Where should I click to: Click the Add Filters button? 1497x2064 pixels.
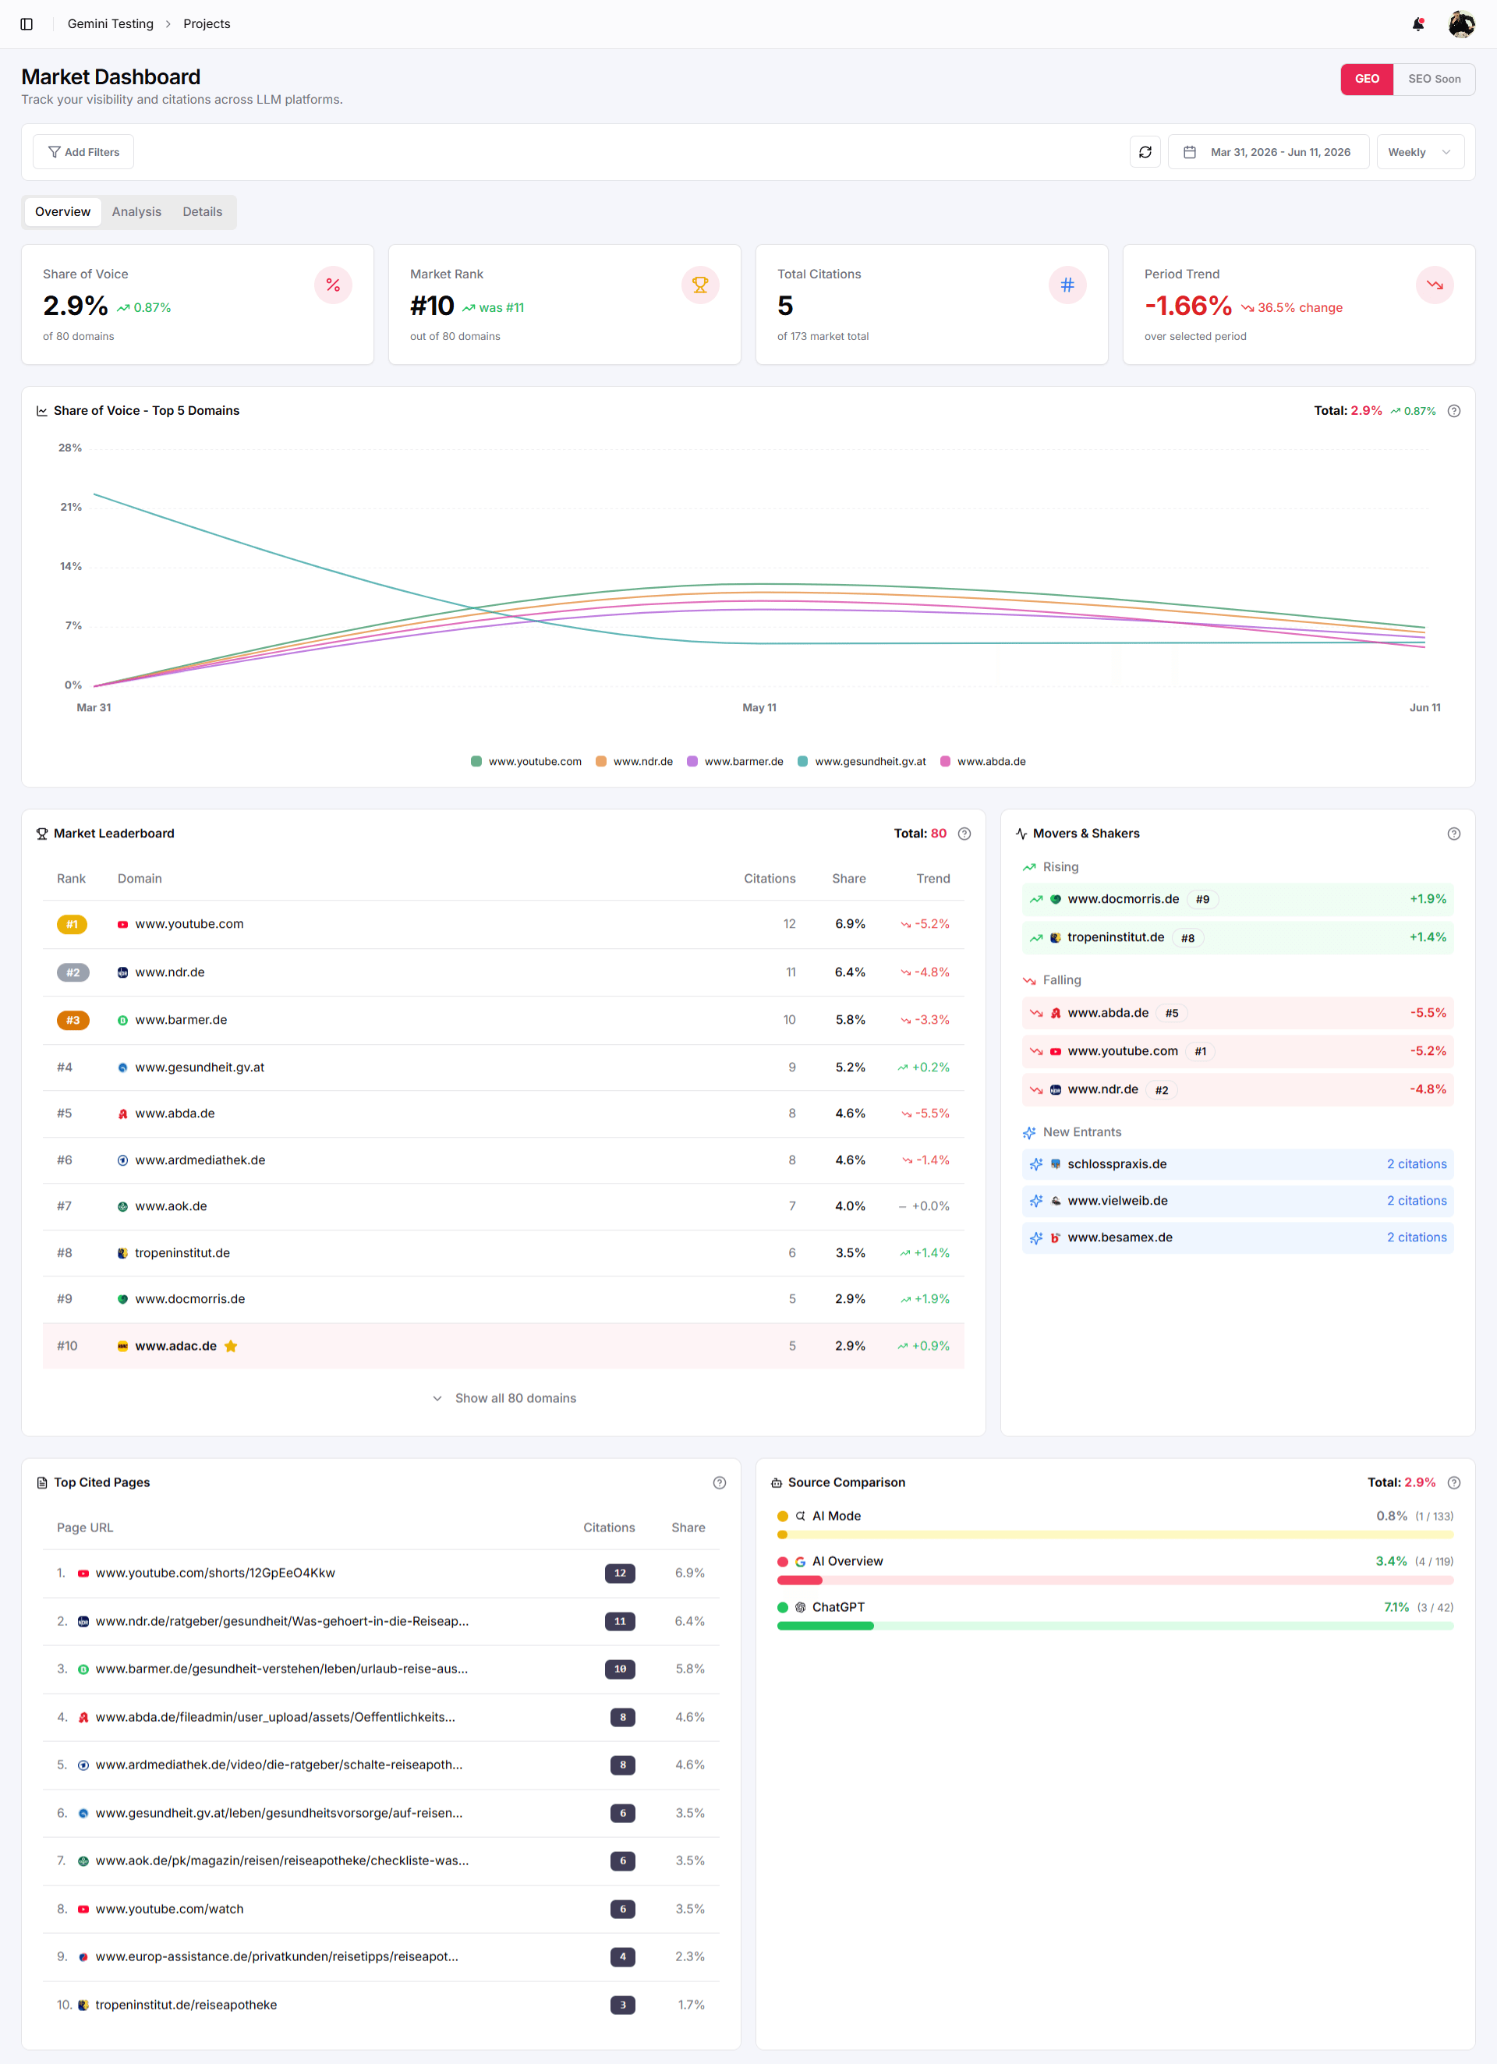pos(83,152)
